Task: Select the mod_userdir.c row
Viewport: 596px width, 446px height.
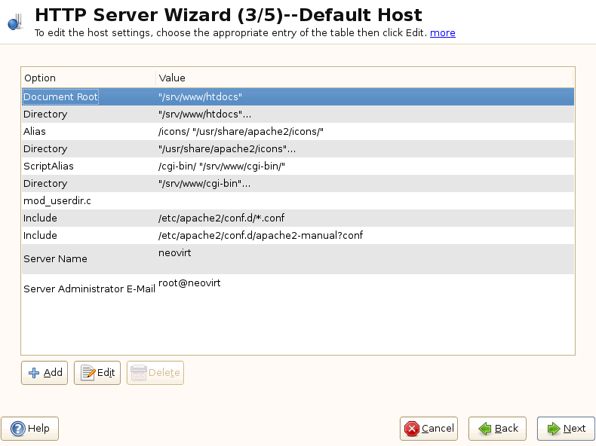Action: coord(297,201)
